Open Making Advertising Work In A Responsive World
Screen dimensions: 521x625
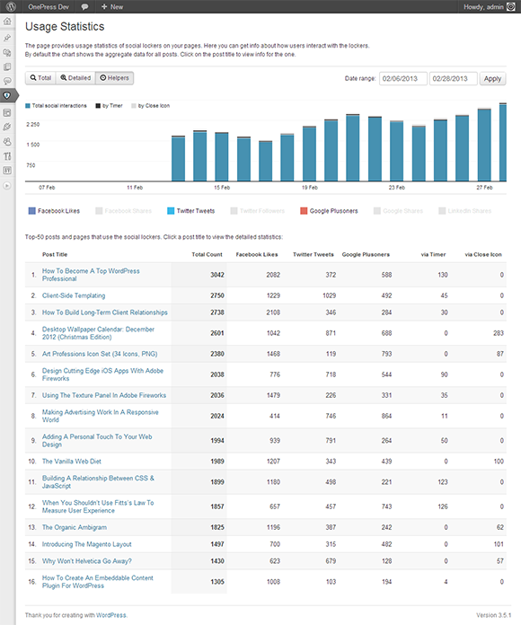(101, 416)
